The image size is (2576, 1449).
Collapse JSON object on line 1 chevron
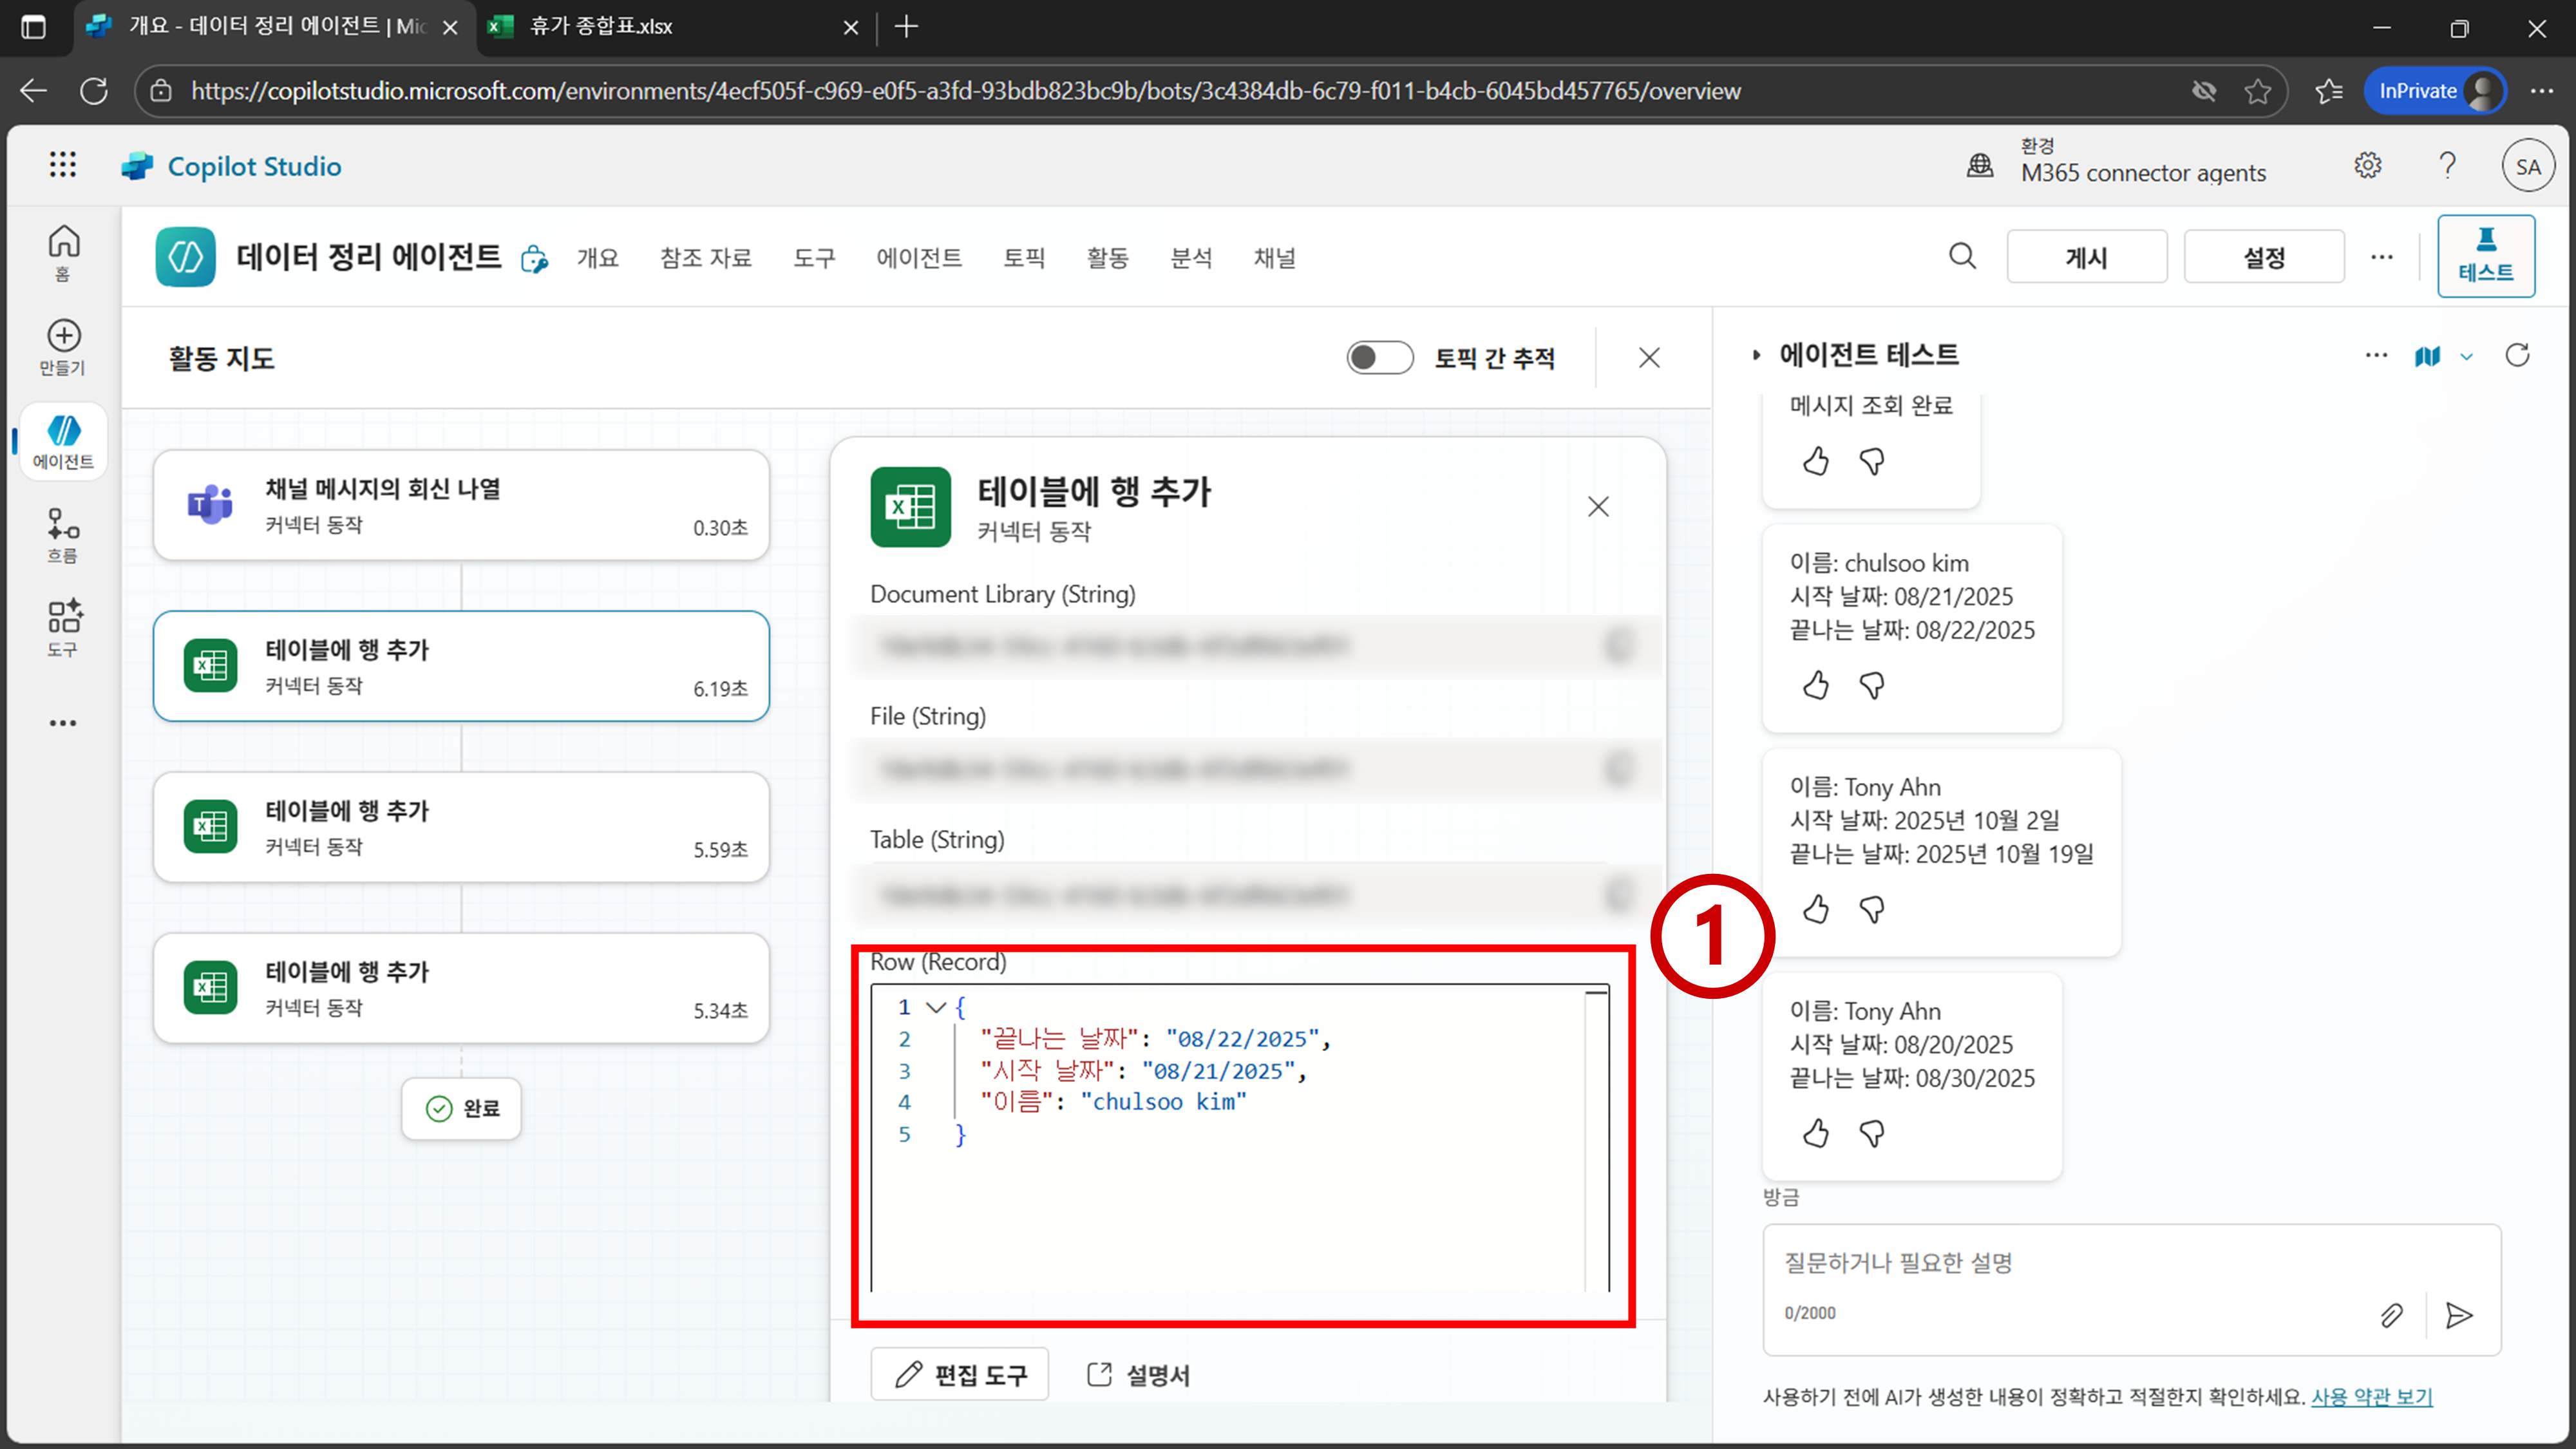936,1007
